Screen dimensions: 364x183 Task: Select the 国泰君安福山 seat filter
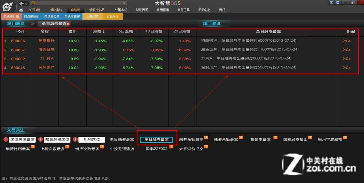(x=295, y=139)
